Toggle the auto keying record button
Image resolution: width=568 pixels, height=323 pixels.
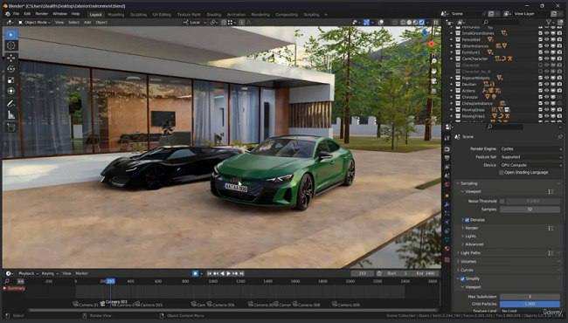(x=195, y=274)
